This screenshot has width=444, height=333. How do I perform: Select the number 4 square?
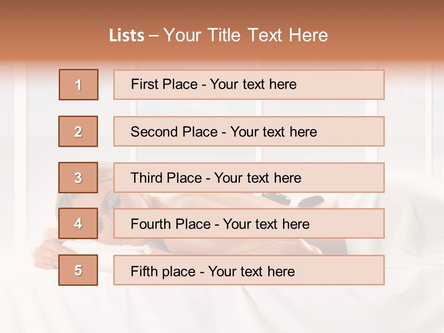pyautogui.click(x=78, y=224)
